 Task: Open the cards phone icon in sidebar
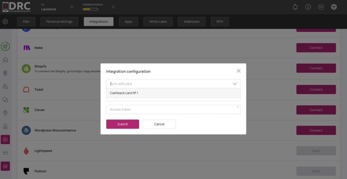tap(5, 73)
